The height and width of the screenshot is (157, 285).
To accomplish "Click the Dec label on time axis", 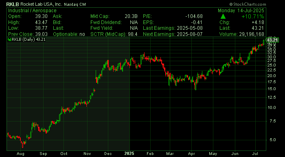I will coord(108,154).
